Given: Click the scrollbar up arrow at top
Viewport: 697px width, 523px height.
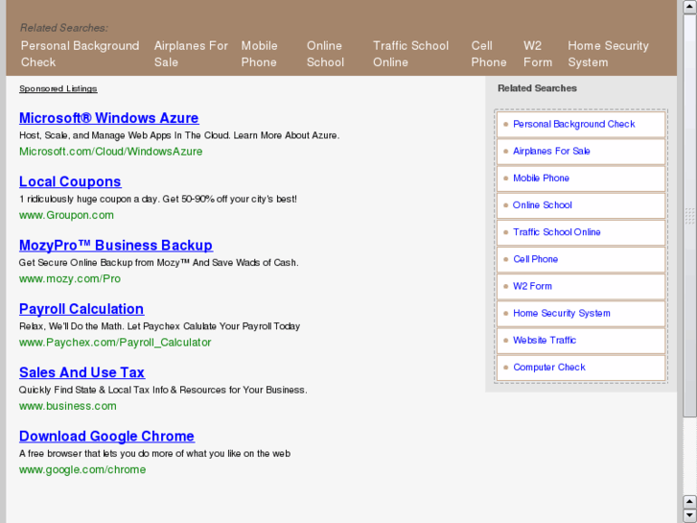Looking at the screenshot, I should pos(690,7).
